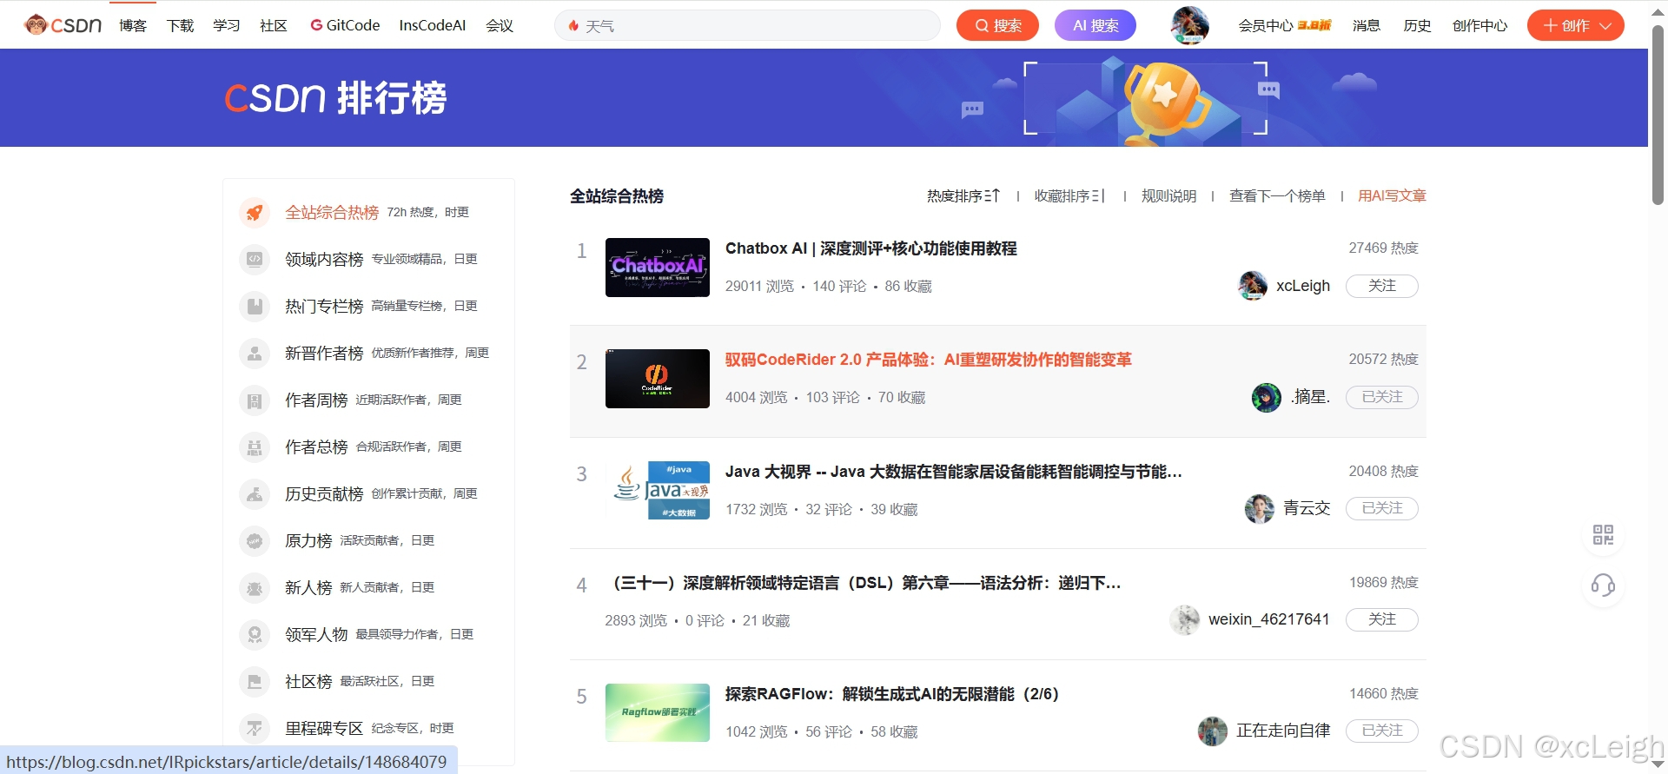Open 驭码CodeRider 2.0 产品体验 article title
The width and height of the screenshot is (1668, 774).
click(x=929, y=360)
